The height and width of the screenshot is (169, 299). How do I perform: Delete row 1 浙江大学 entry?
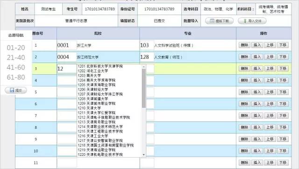coord(244,45)
